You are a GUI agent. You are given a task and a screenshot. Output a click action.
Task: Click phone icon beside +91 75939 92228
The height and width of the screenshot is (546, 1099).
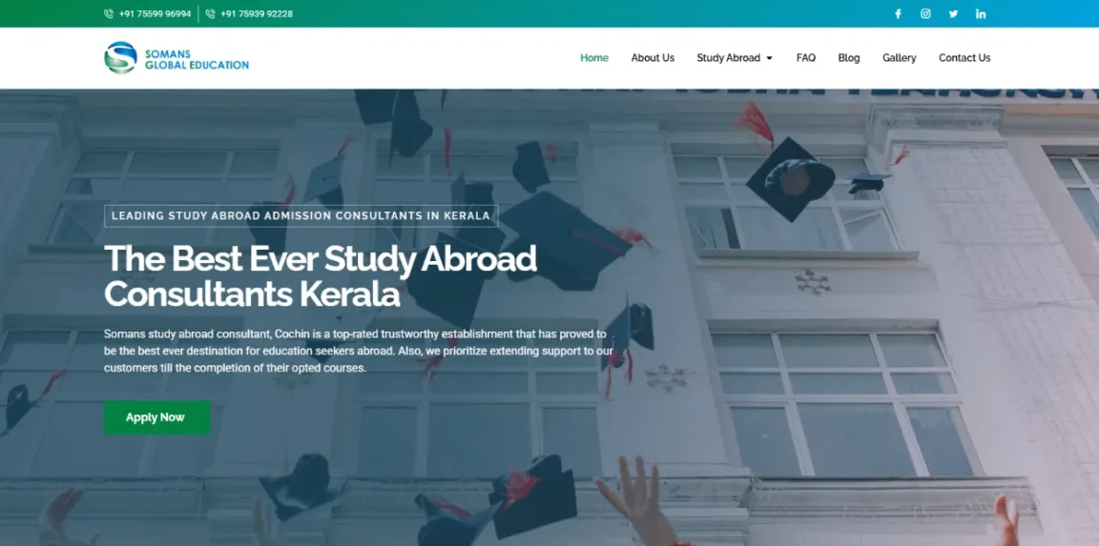pos(210,14)
